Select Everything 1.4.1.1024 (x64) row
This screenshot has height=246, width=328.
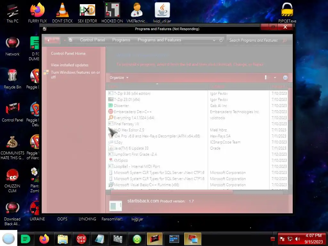(x=197, y=118)
